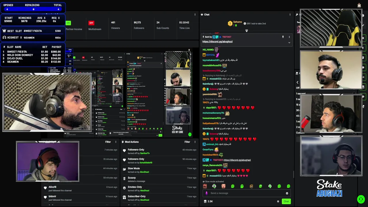Open the stats panel three-dot menu
Screen dimensions: 368x207
[195, 15]
